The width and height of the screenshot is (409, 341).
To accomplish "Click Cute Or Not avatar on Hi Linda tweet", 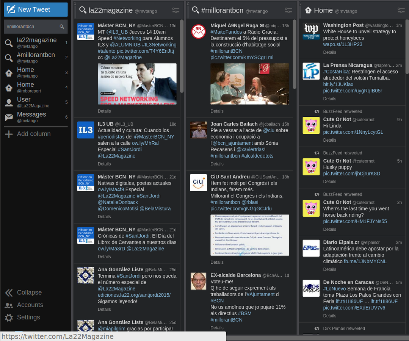I will 311,125.
